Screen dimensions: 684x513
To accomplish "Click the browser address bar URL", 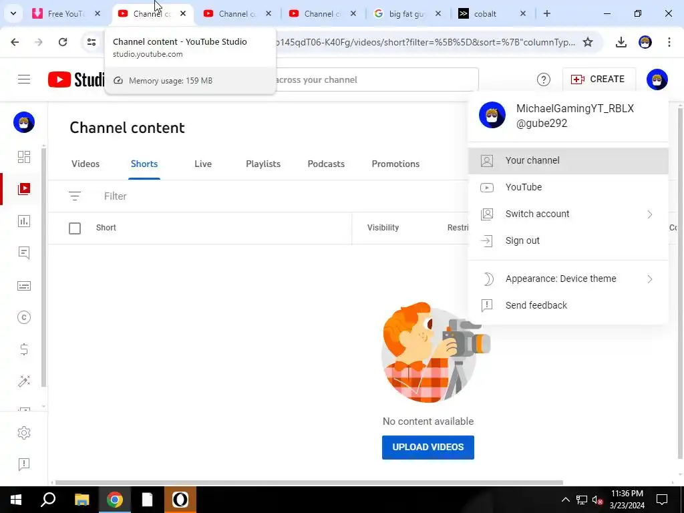I will pos(425,42).
